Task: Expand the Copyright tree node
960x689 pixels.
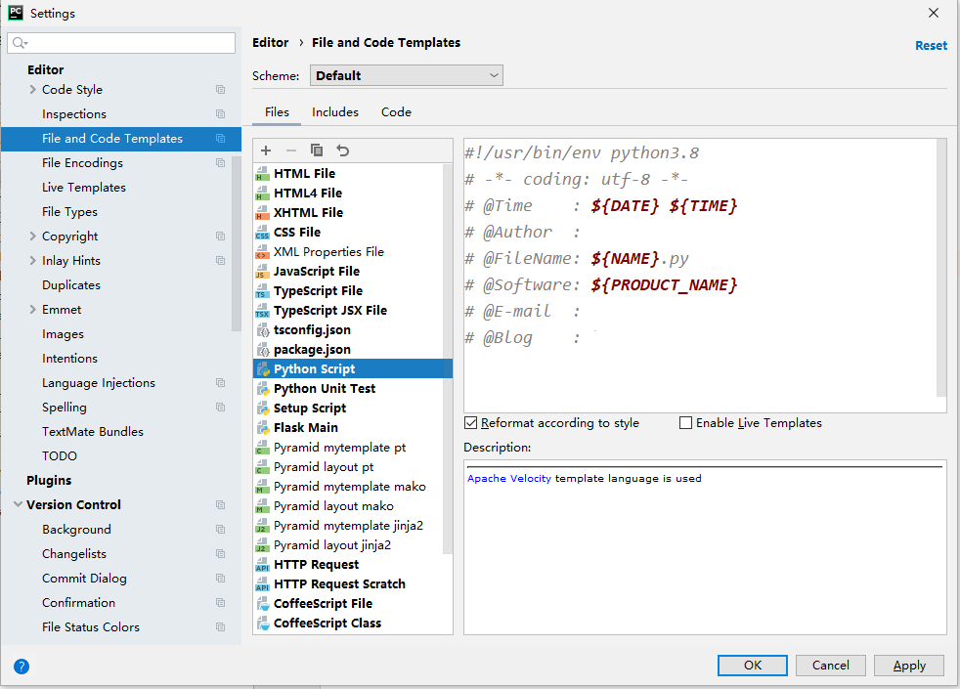Action: pyautogui.click(x=32, y=237)
